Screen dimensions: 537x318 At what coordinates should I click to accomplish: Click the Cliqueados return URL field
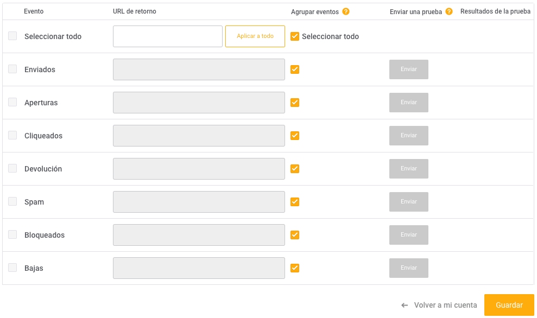point(199,136)
